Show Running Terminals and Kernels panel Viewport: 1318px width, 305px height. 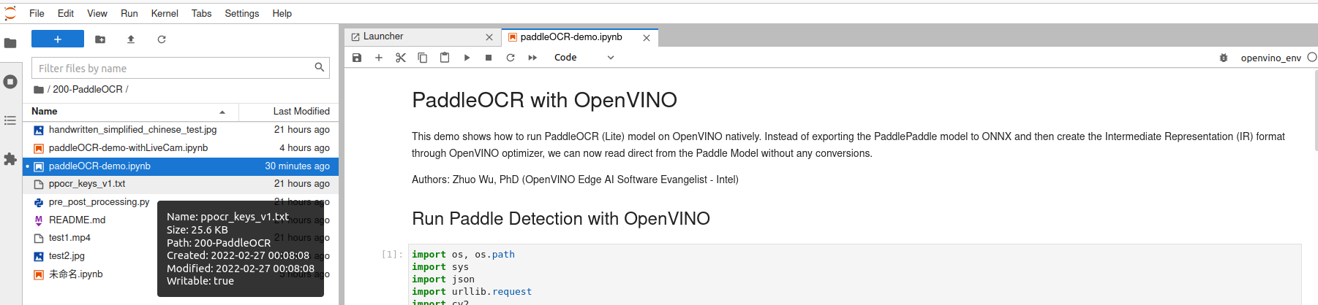point(10,82)
